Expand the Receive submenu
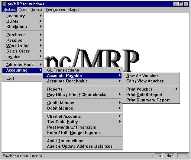191x160 pixels. 23,40
